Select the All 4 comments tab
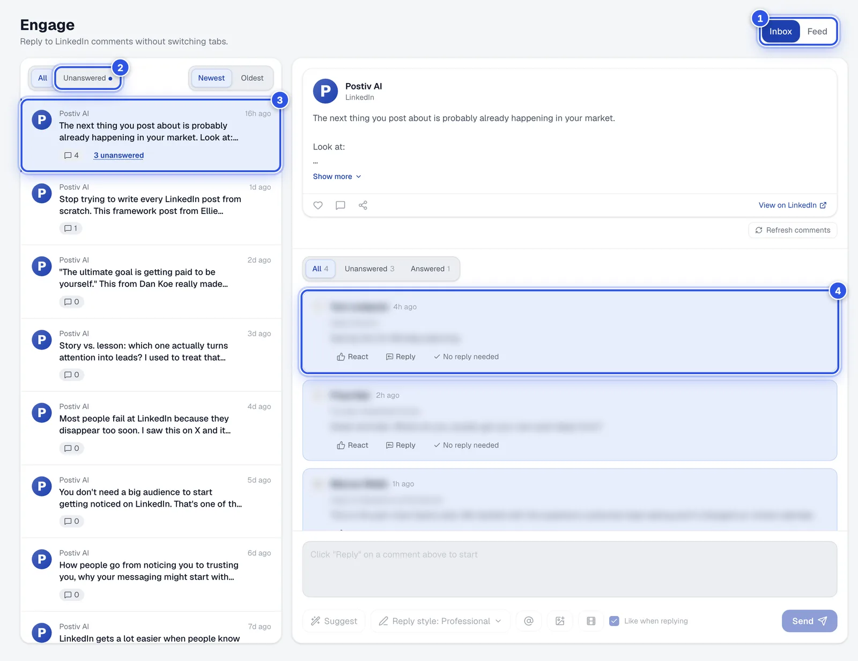The height and width of the screenshot is (661, 858). [320, 269]
